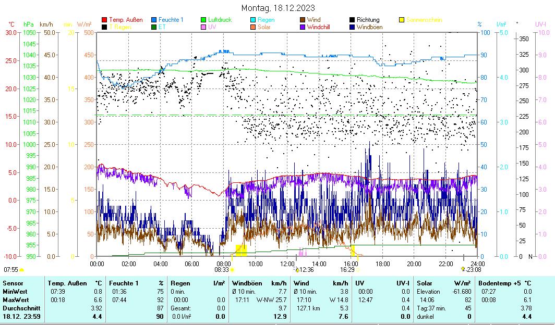Image resolution: width=555 pixels, height=325 pixels.
Task: Click the black Richtung legend square
Action: (x=352, y=20)
